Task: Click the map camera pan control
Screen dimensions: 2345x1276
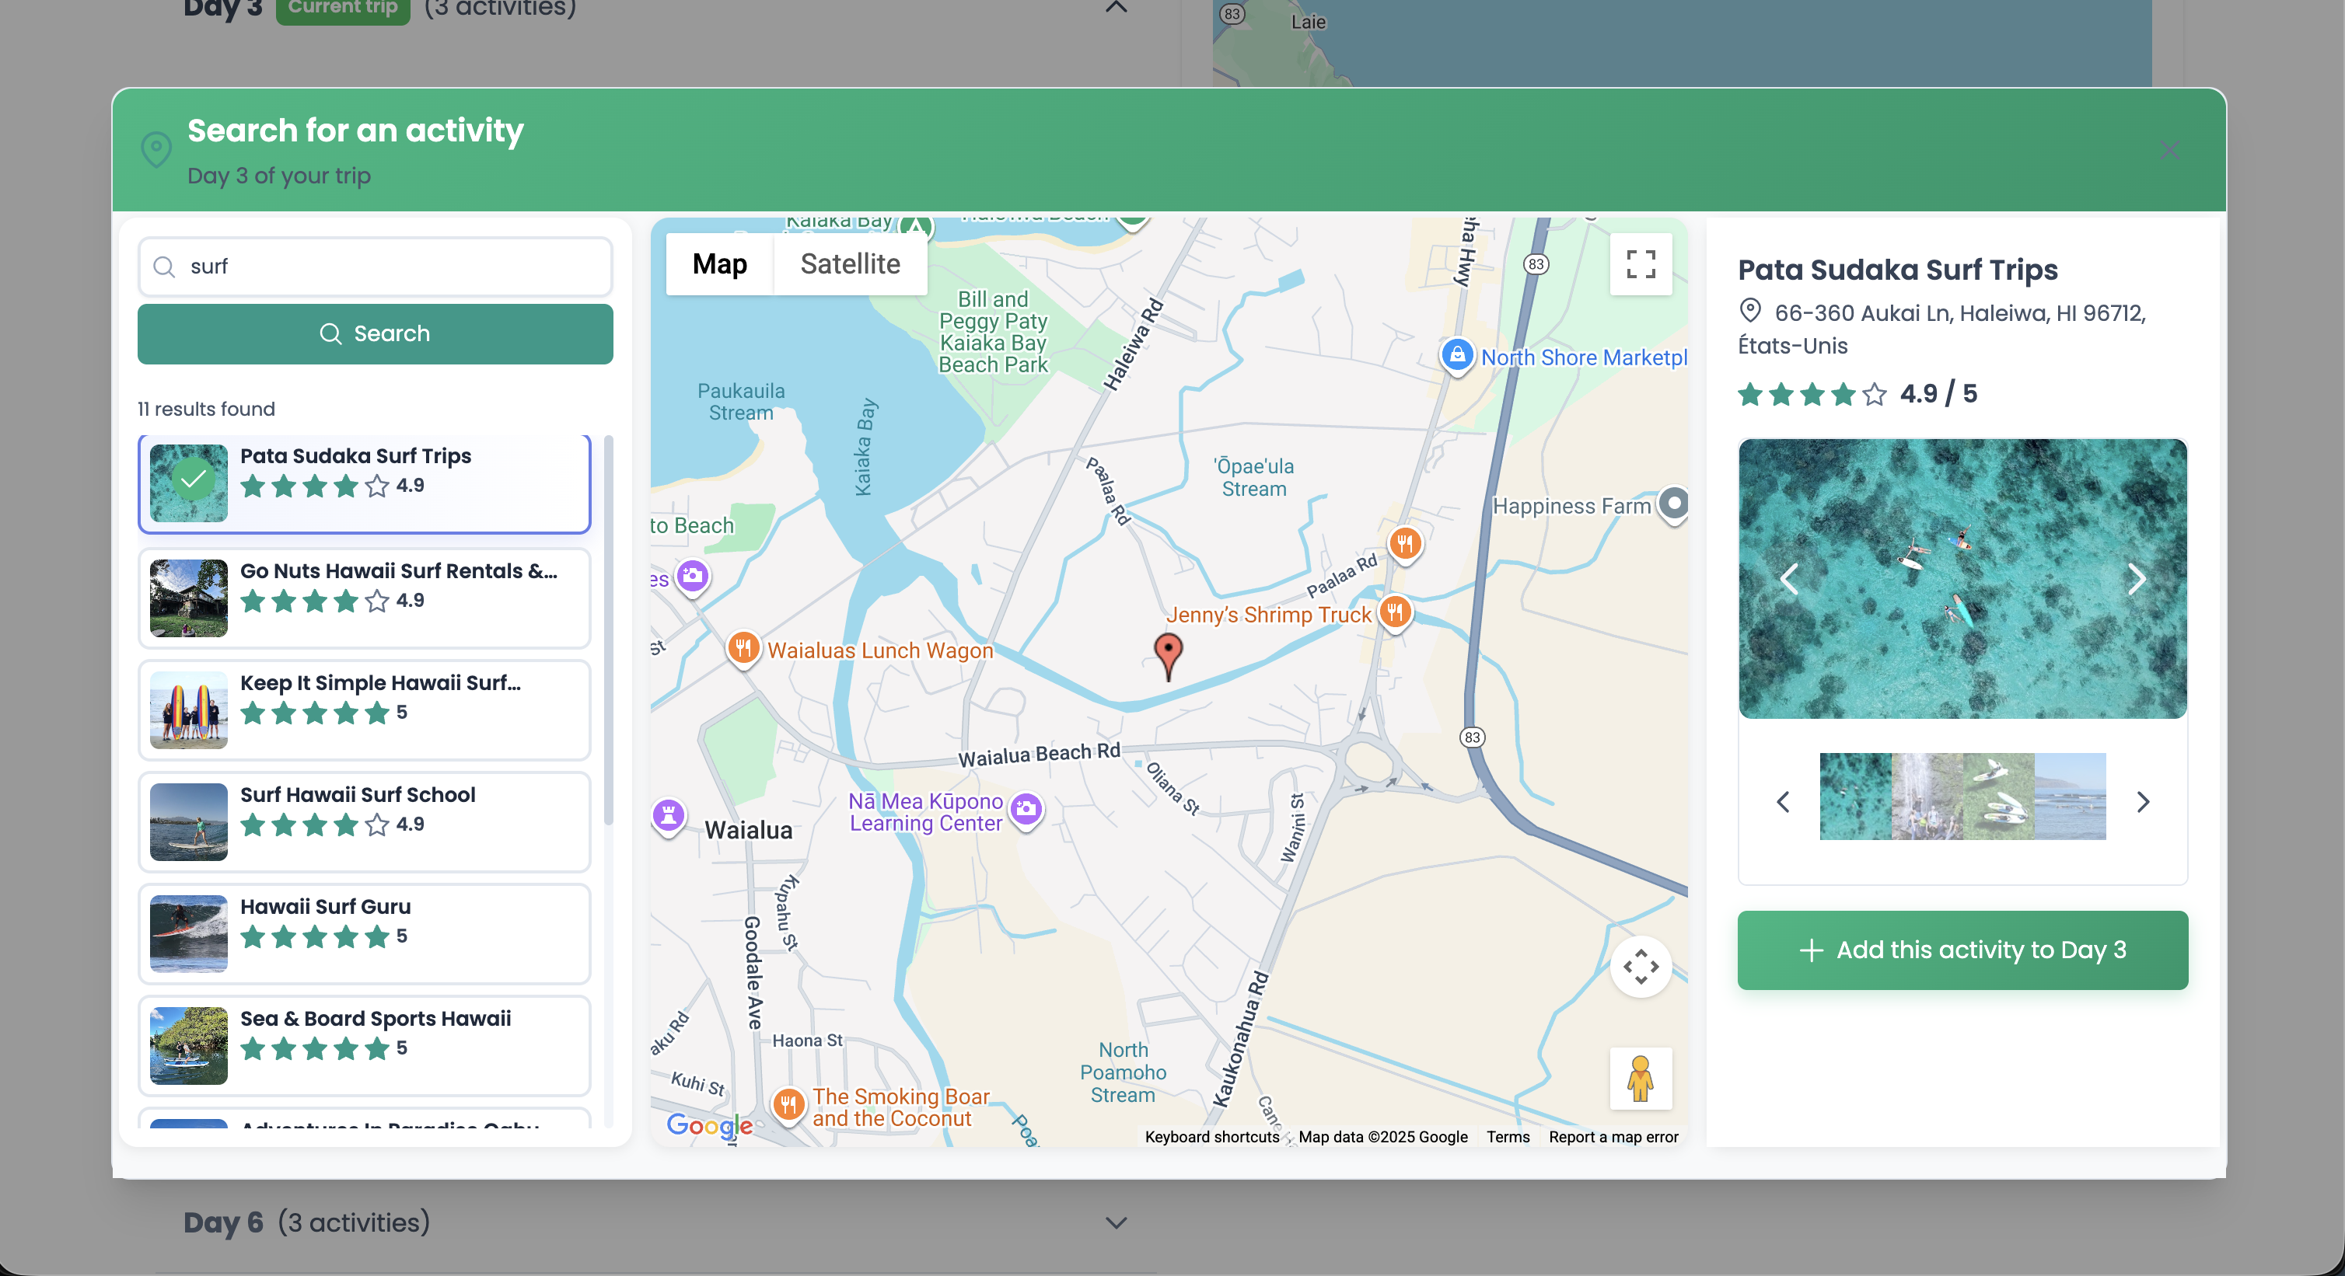Action: pos(1640,966)
